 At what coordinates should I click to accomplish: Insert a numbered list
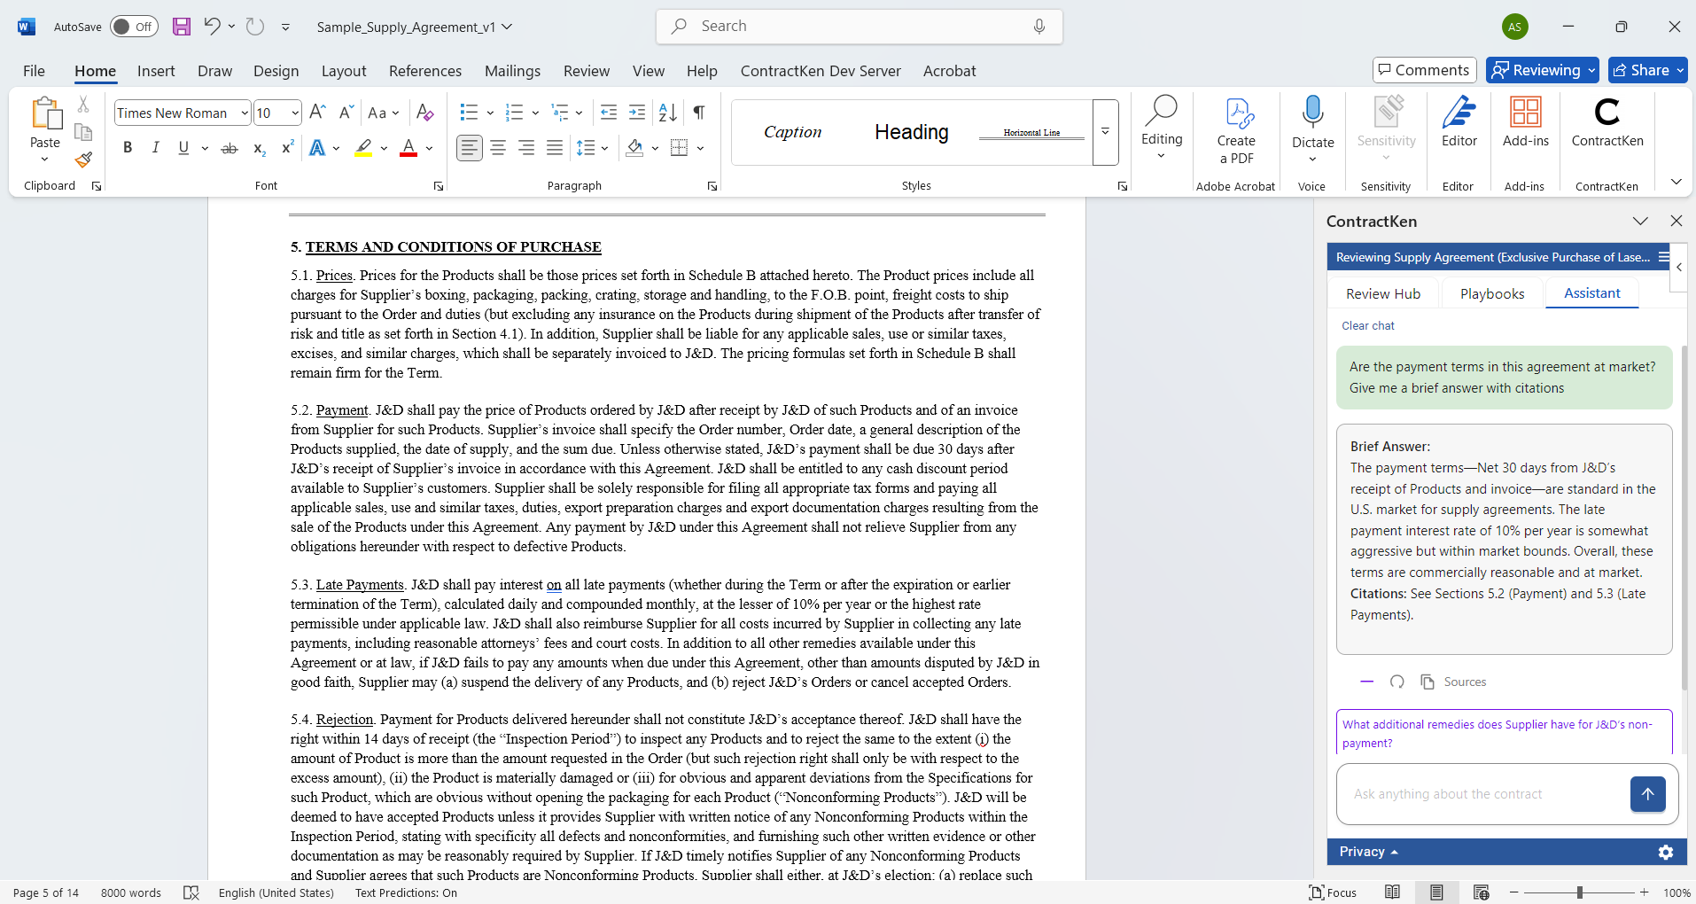(x=514, y=113)
